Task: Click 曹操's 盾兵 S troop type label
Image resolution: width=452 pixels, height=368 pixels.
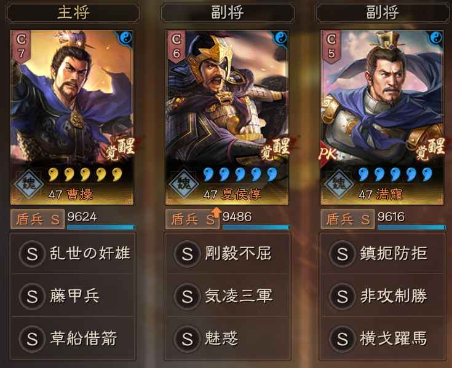Action: (x=37, y=219)
